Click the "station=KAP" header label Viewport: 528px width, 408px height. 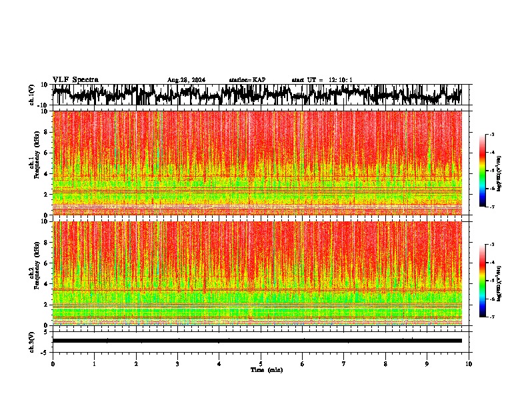point(247,80)
